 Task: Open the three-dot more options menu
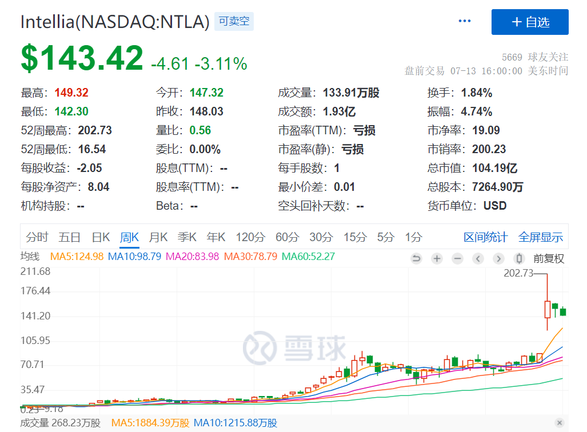tap(465, 21)
